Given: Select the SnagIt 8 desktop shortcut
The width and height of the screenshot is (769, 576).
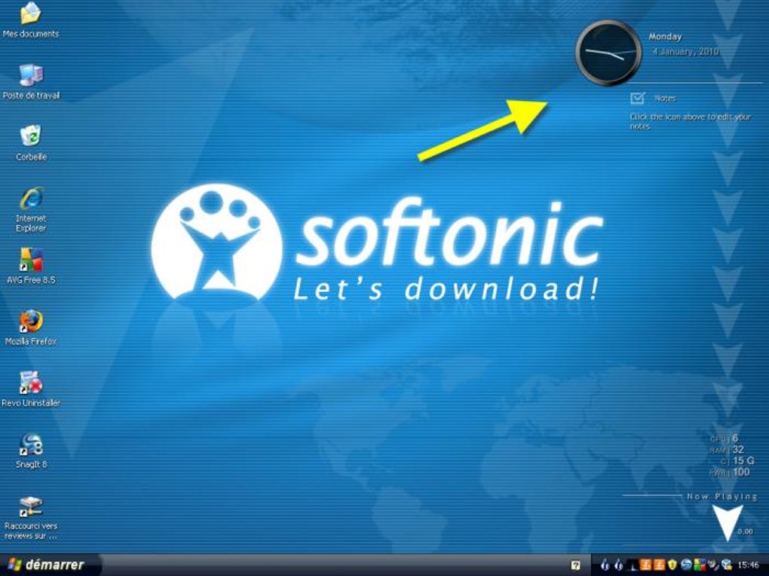Looking at the screenshot, I should tap(31, 445).
